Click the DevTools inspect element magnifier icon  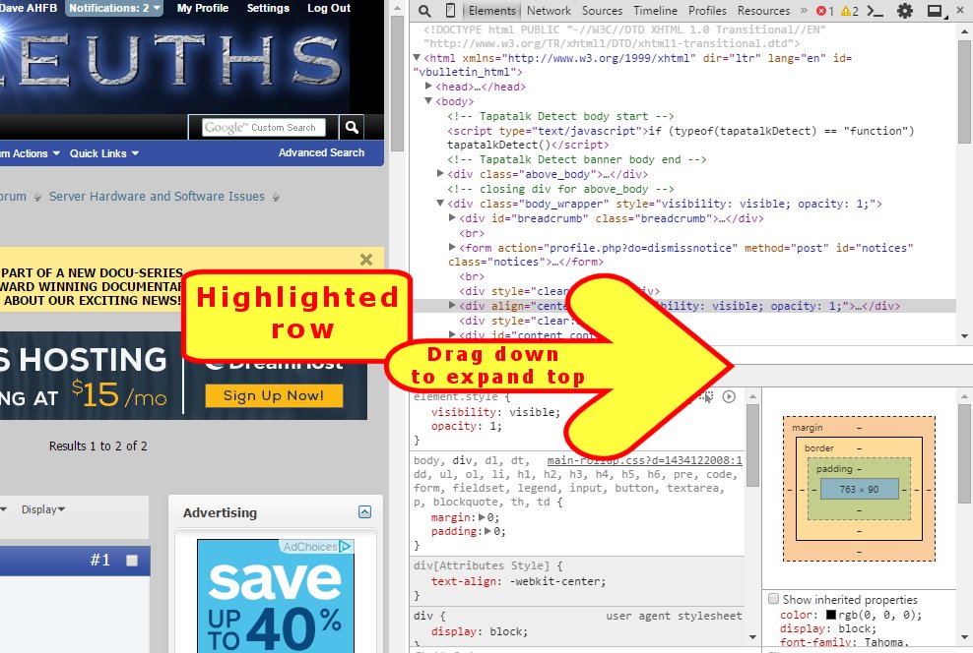422,11
